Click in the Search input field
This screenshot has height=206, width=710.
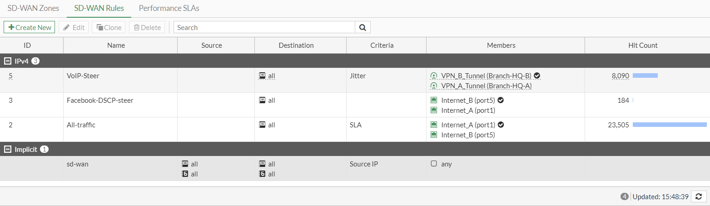(264, 27)
